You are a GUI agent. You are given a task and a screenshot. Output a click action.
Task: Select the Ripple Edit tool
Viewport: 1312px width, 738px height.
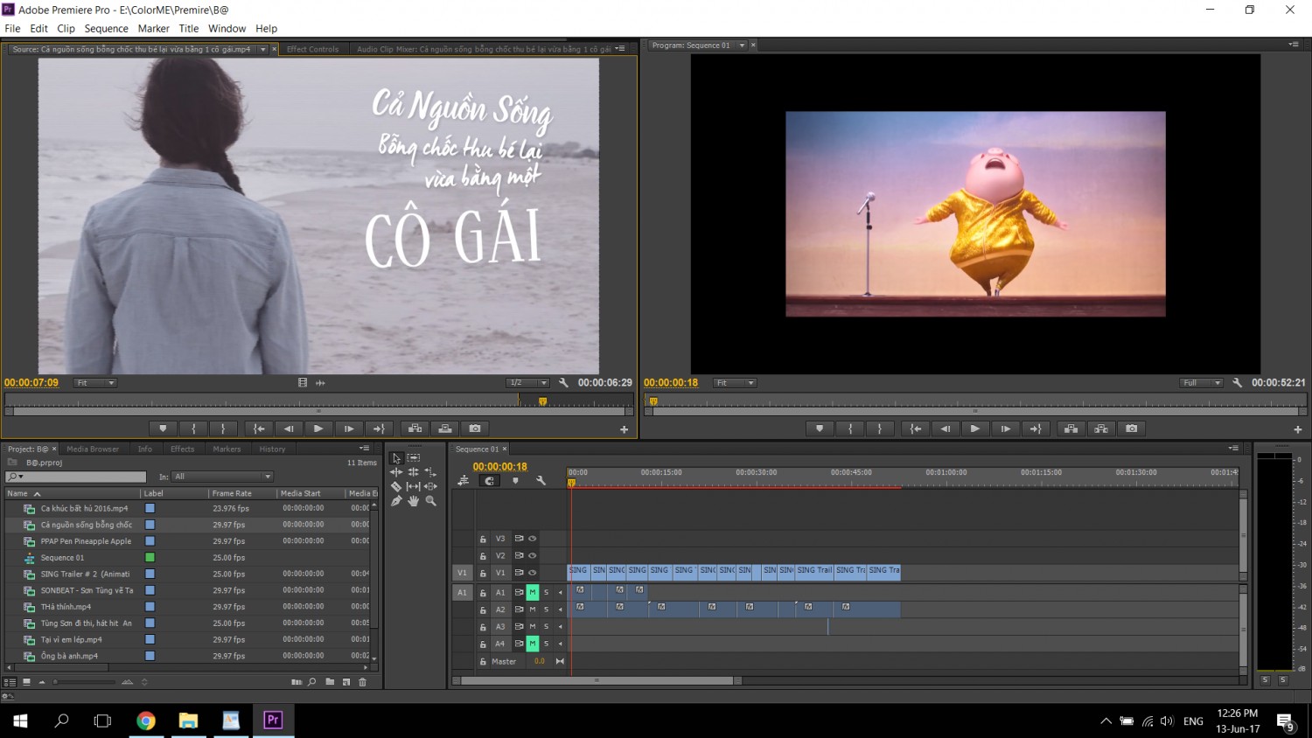point(396,472)
